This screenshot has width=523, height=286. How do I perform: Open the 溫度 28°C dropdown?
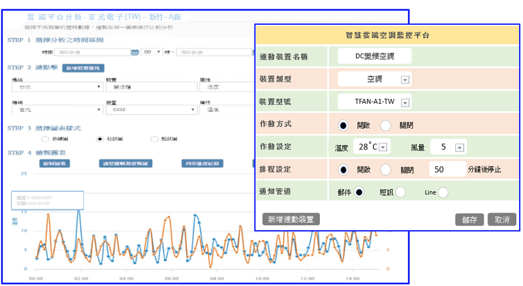click(x=382, y=147)
